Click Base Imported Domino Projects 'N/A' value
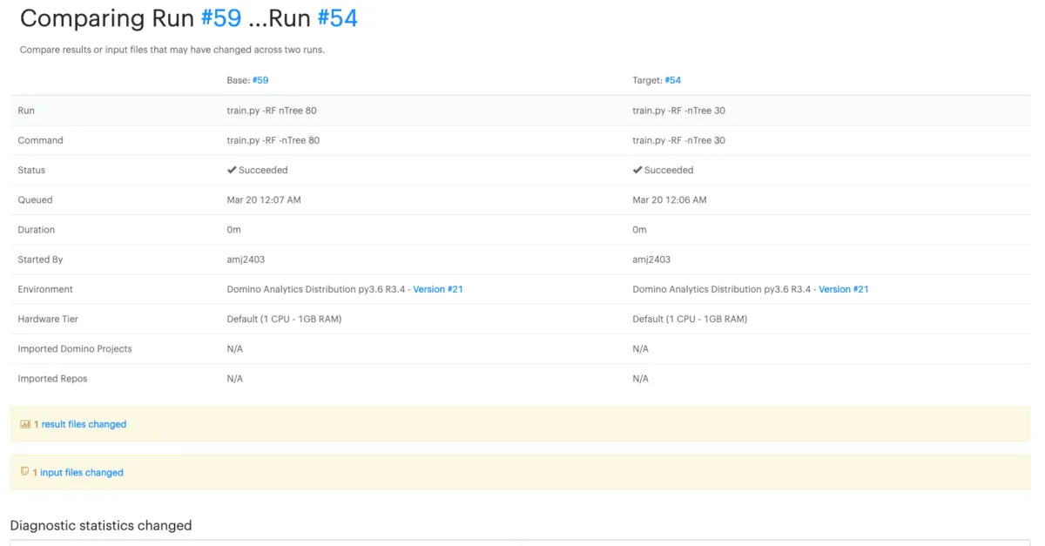The height and width of the screenshot is (546, 1045). click(235, 349)
